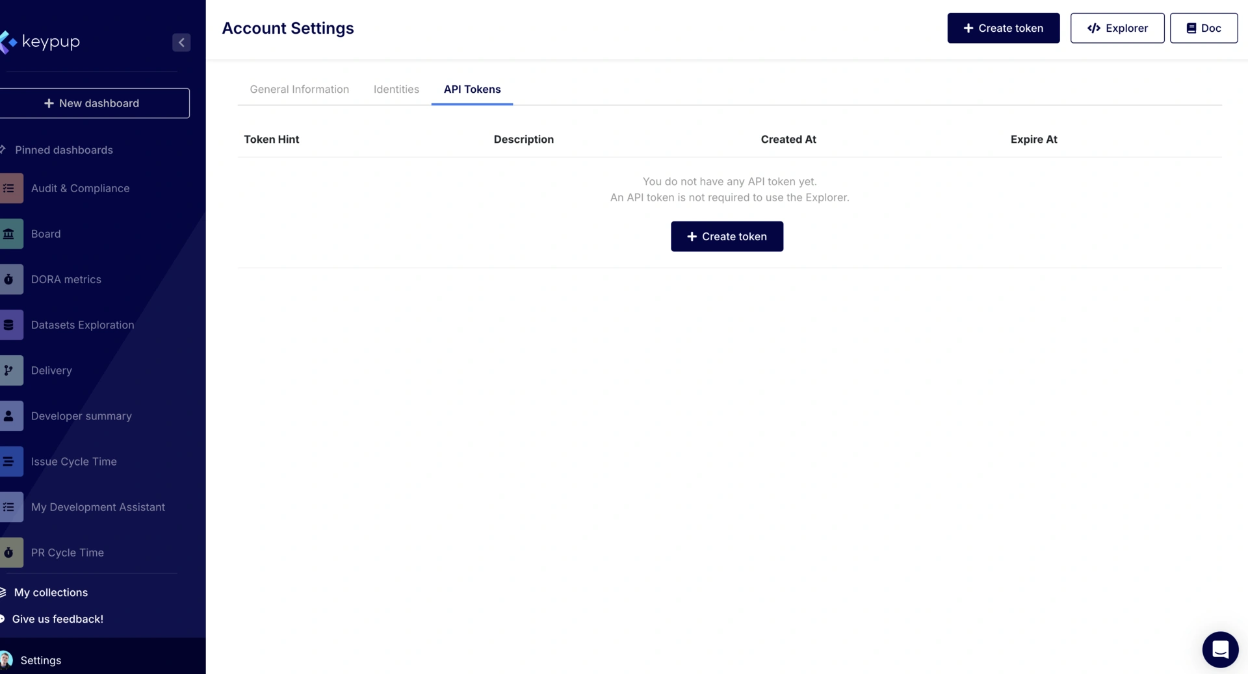The width and height of the screenshot is (1248, 674).
Task: Click Create token button below empty message
Action: pos(727,236)
